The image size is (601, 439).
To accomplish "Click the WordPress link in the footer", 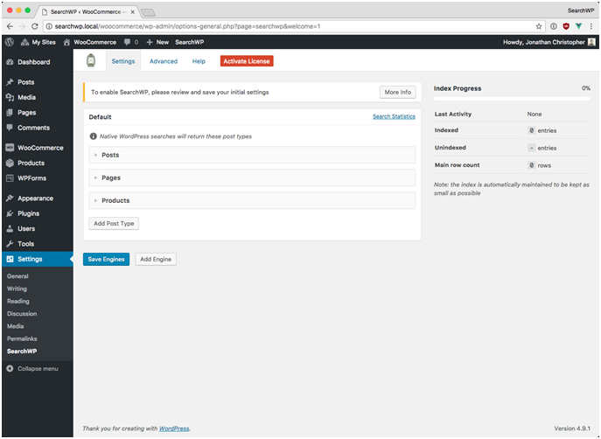I will coord(174,429).
